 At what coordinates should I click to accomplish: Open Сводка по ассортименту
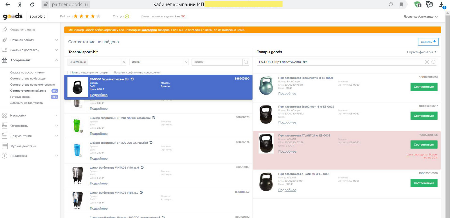(28, 72)
